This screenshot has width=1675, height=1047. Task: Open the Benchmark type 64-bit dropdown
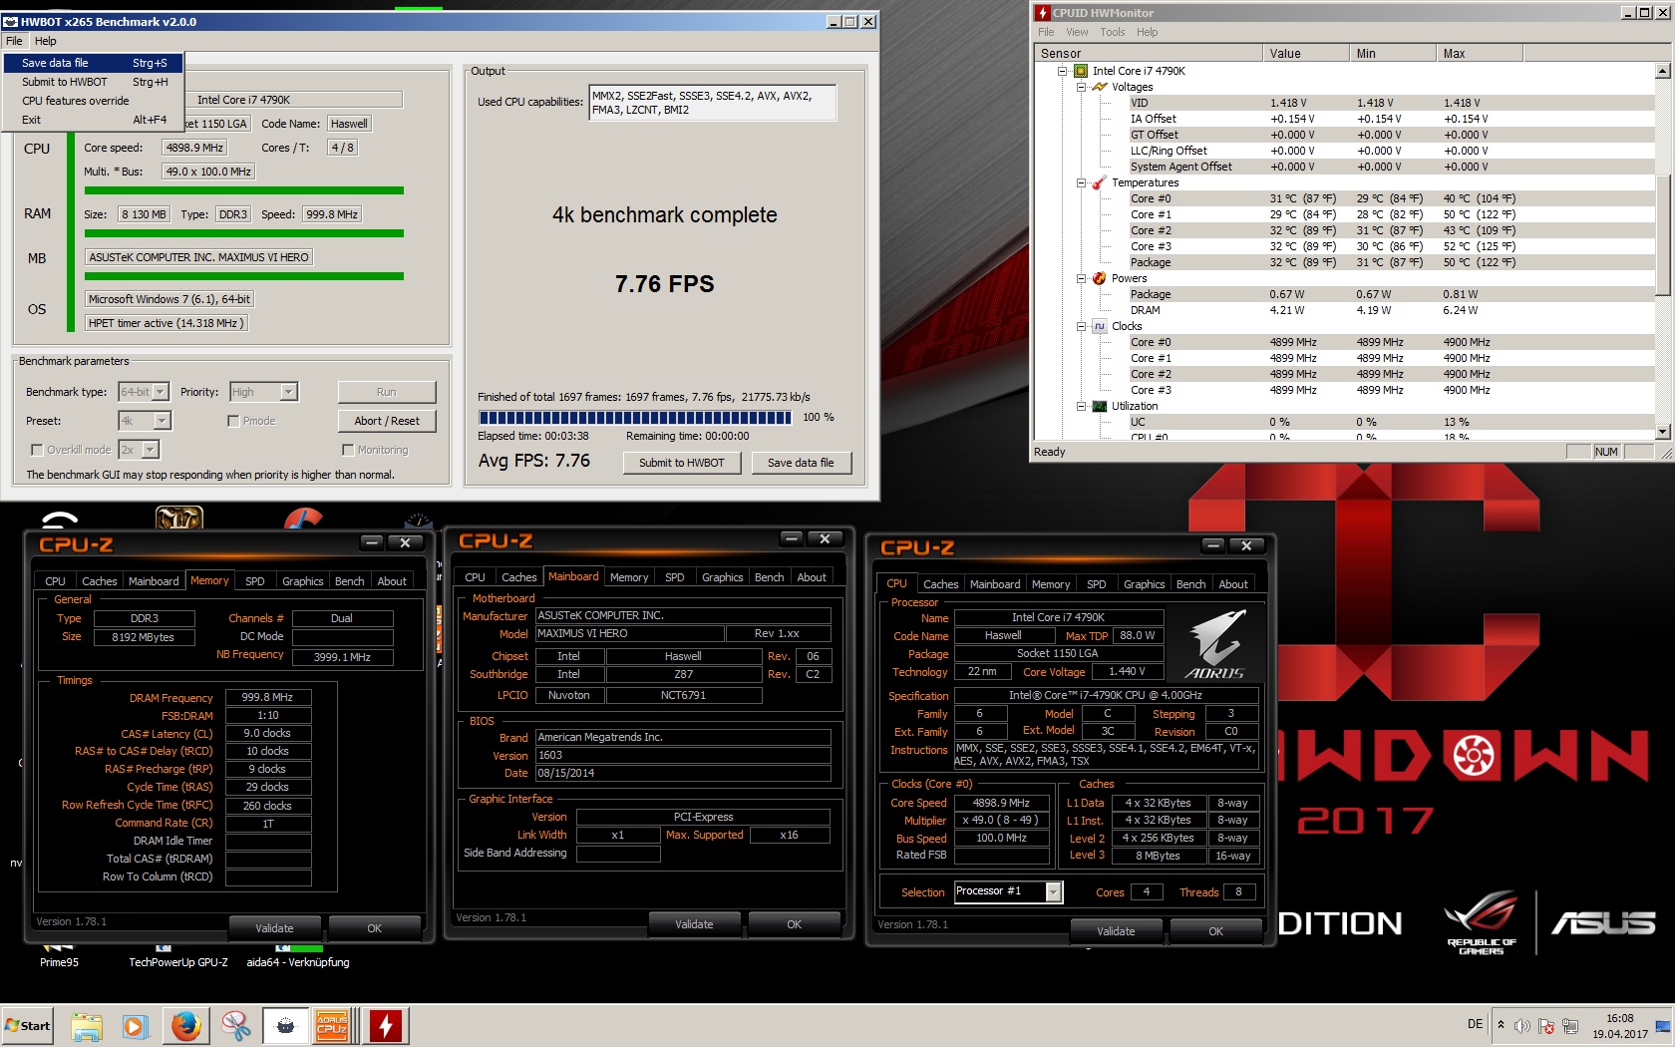pos(145,392)
